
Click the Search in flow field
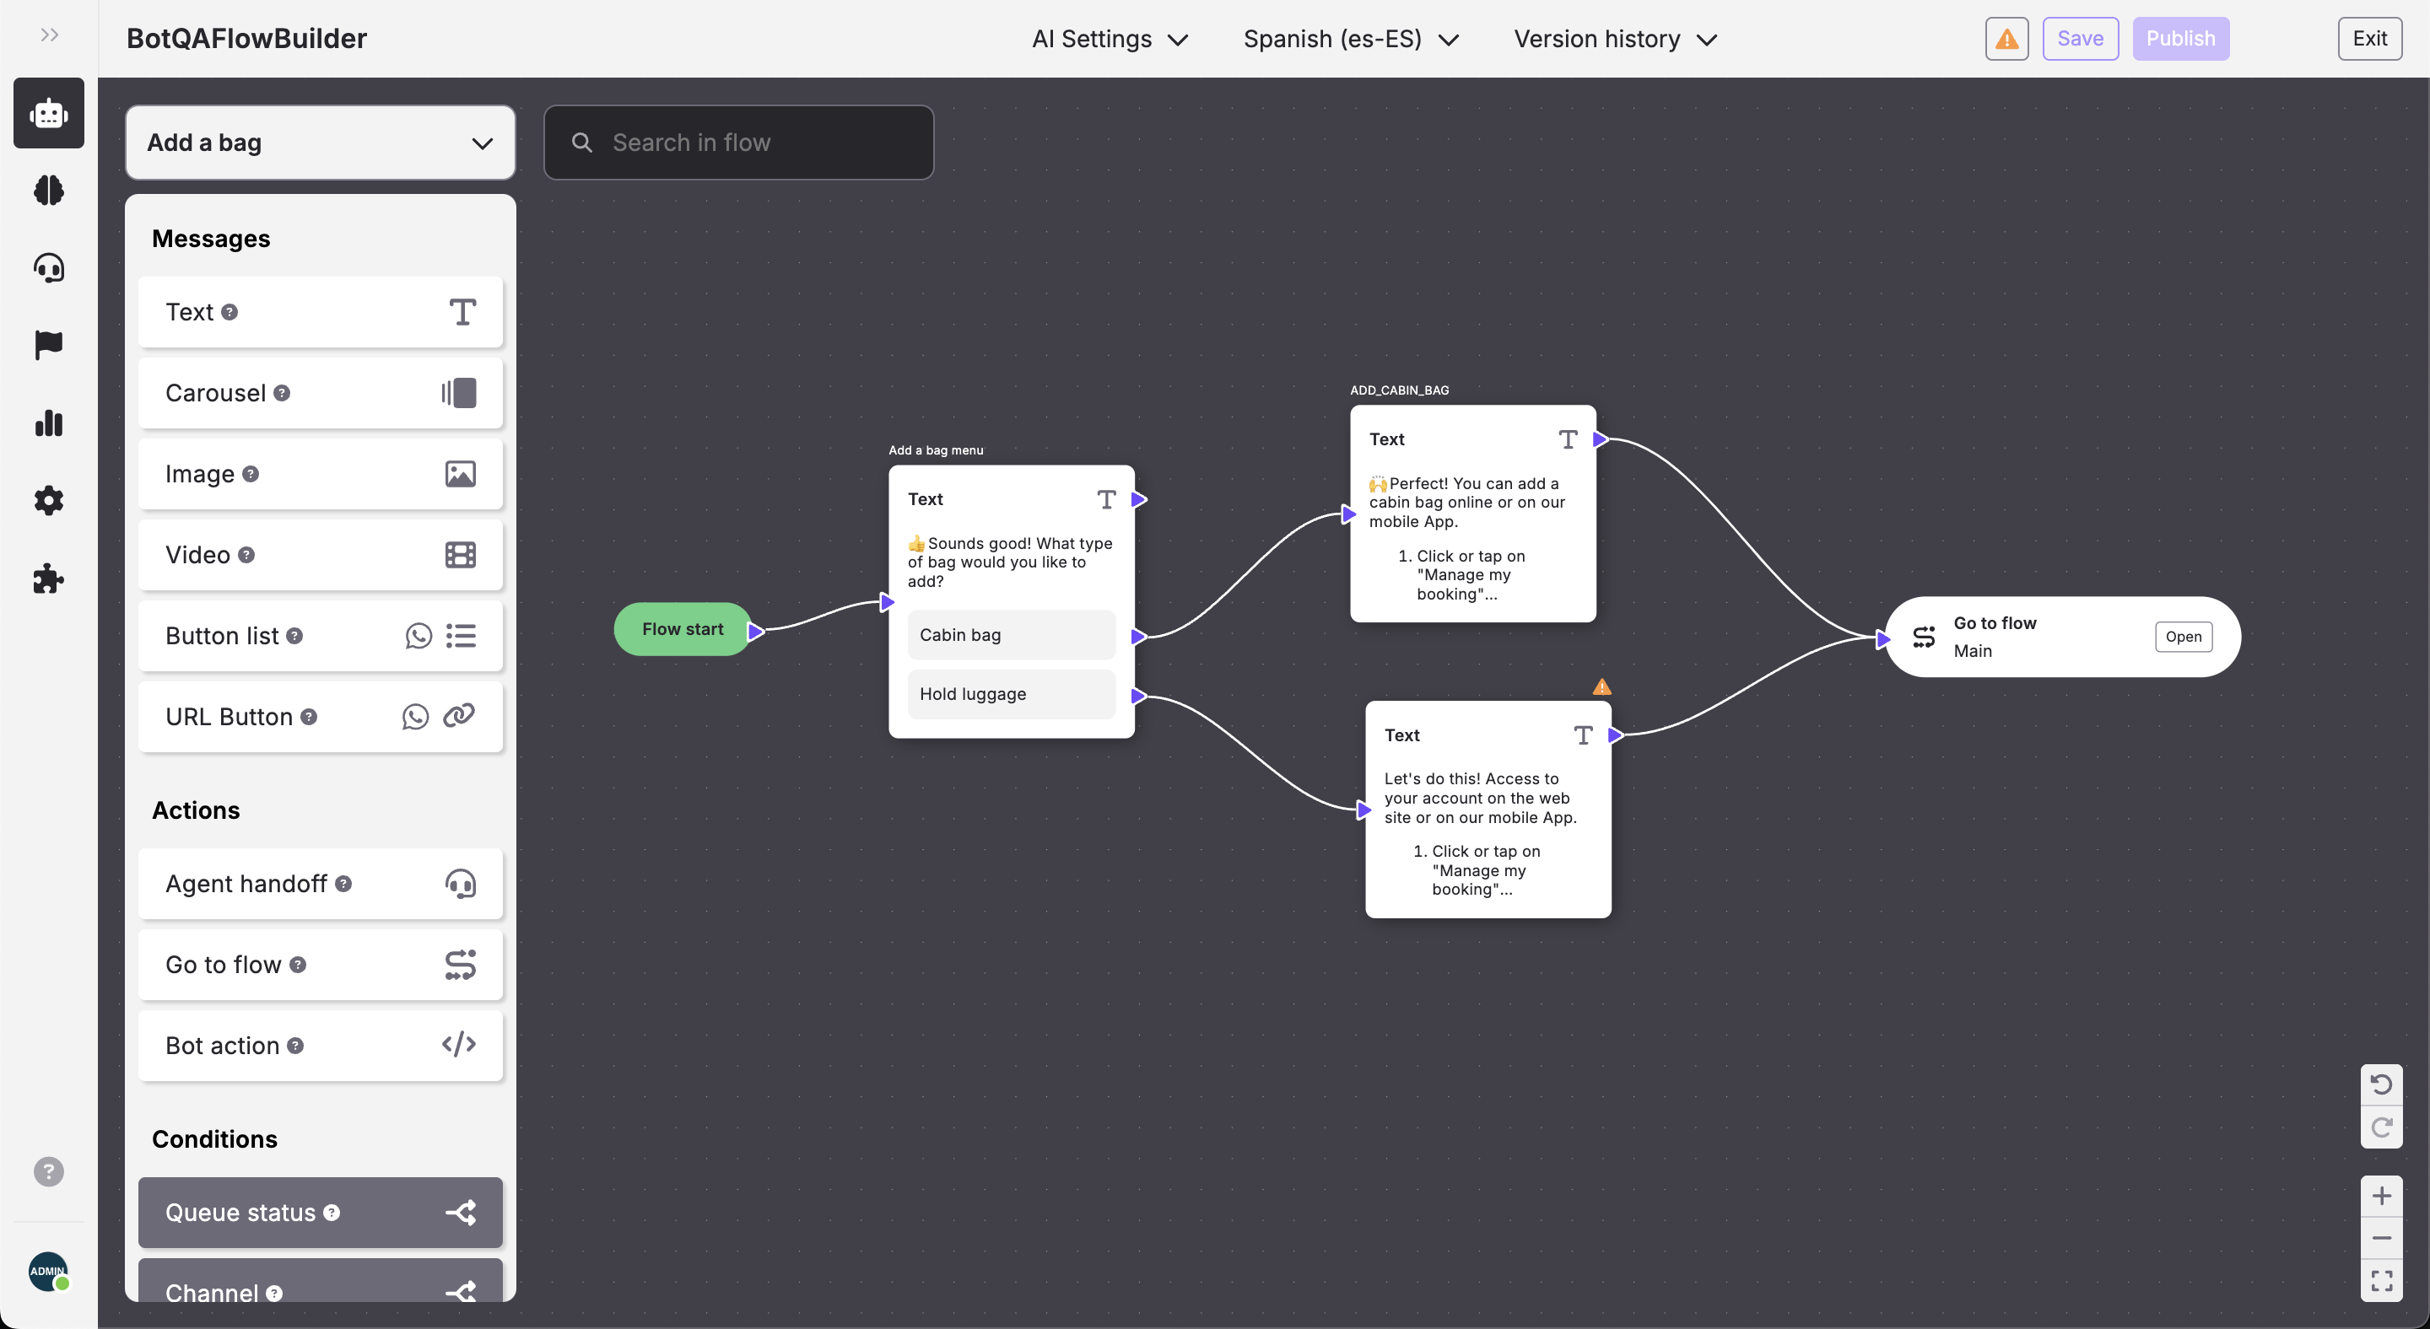(x=738, y=143)
